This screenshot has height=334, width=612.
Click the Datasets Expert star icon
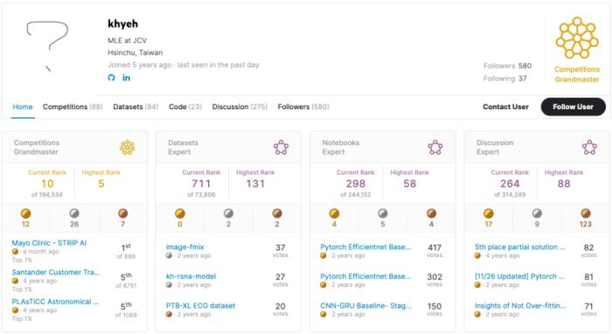(281, 148)
